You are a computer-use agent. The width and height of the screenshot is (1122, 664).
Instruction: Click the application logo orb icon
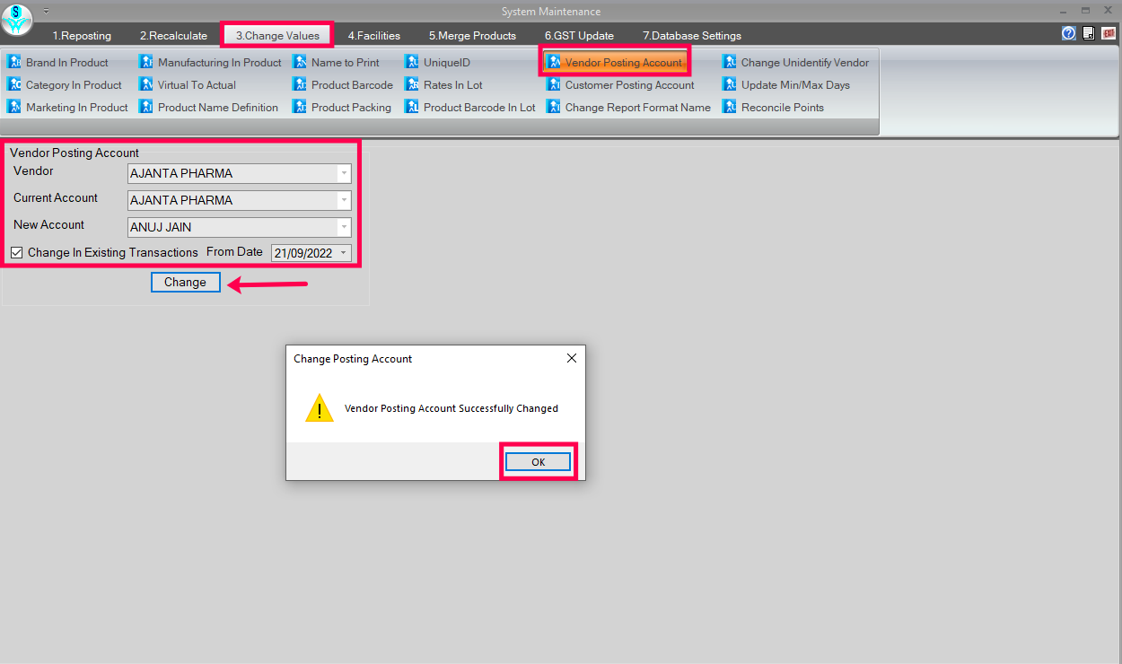[17, 19]
